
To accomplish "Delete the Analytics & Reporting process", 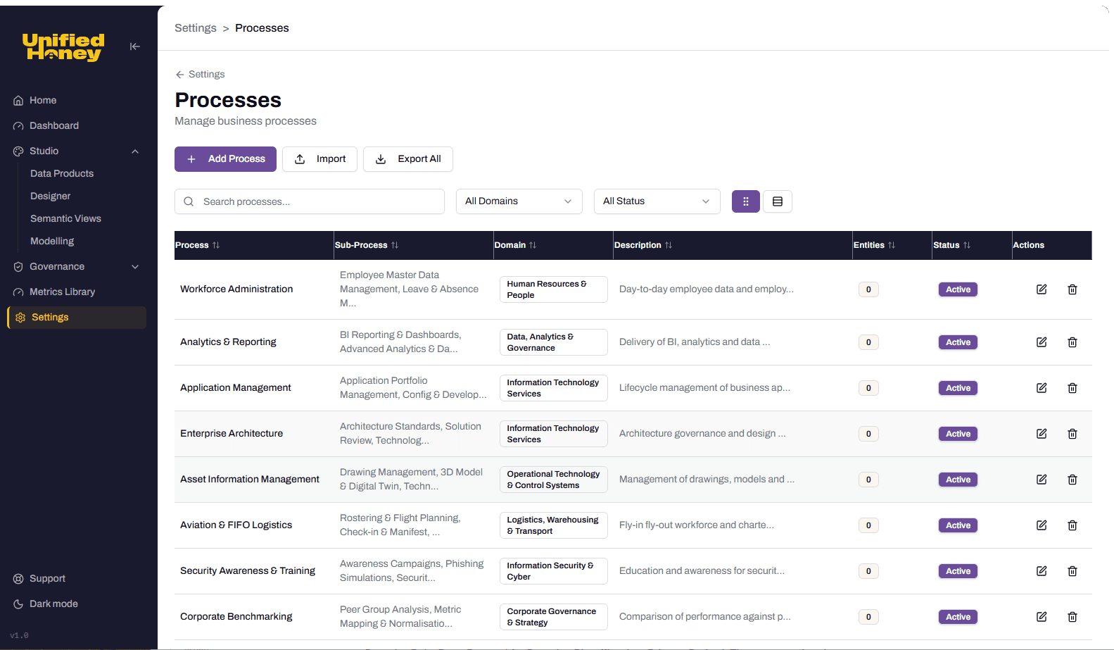I will pos(1072,342).
